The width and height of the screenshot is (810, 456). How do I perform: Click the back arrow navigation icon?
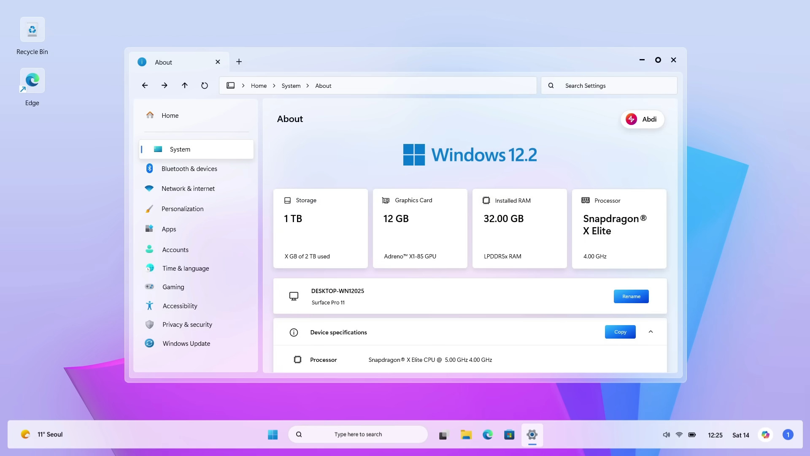pyautogui.click(x=145, y=86)
